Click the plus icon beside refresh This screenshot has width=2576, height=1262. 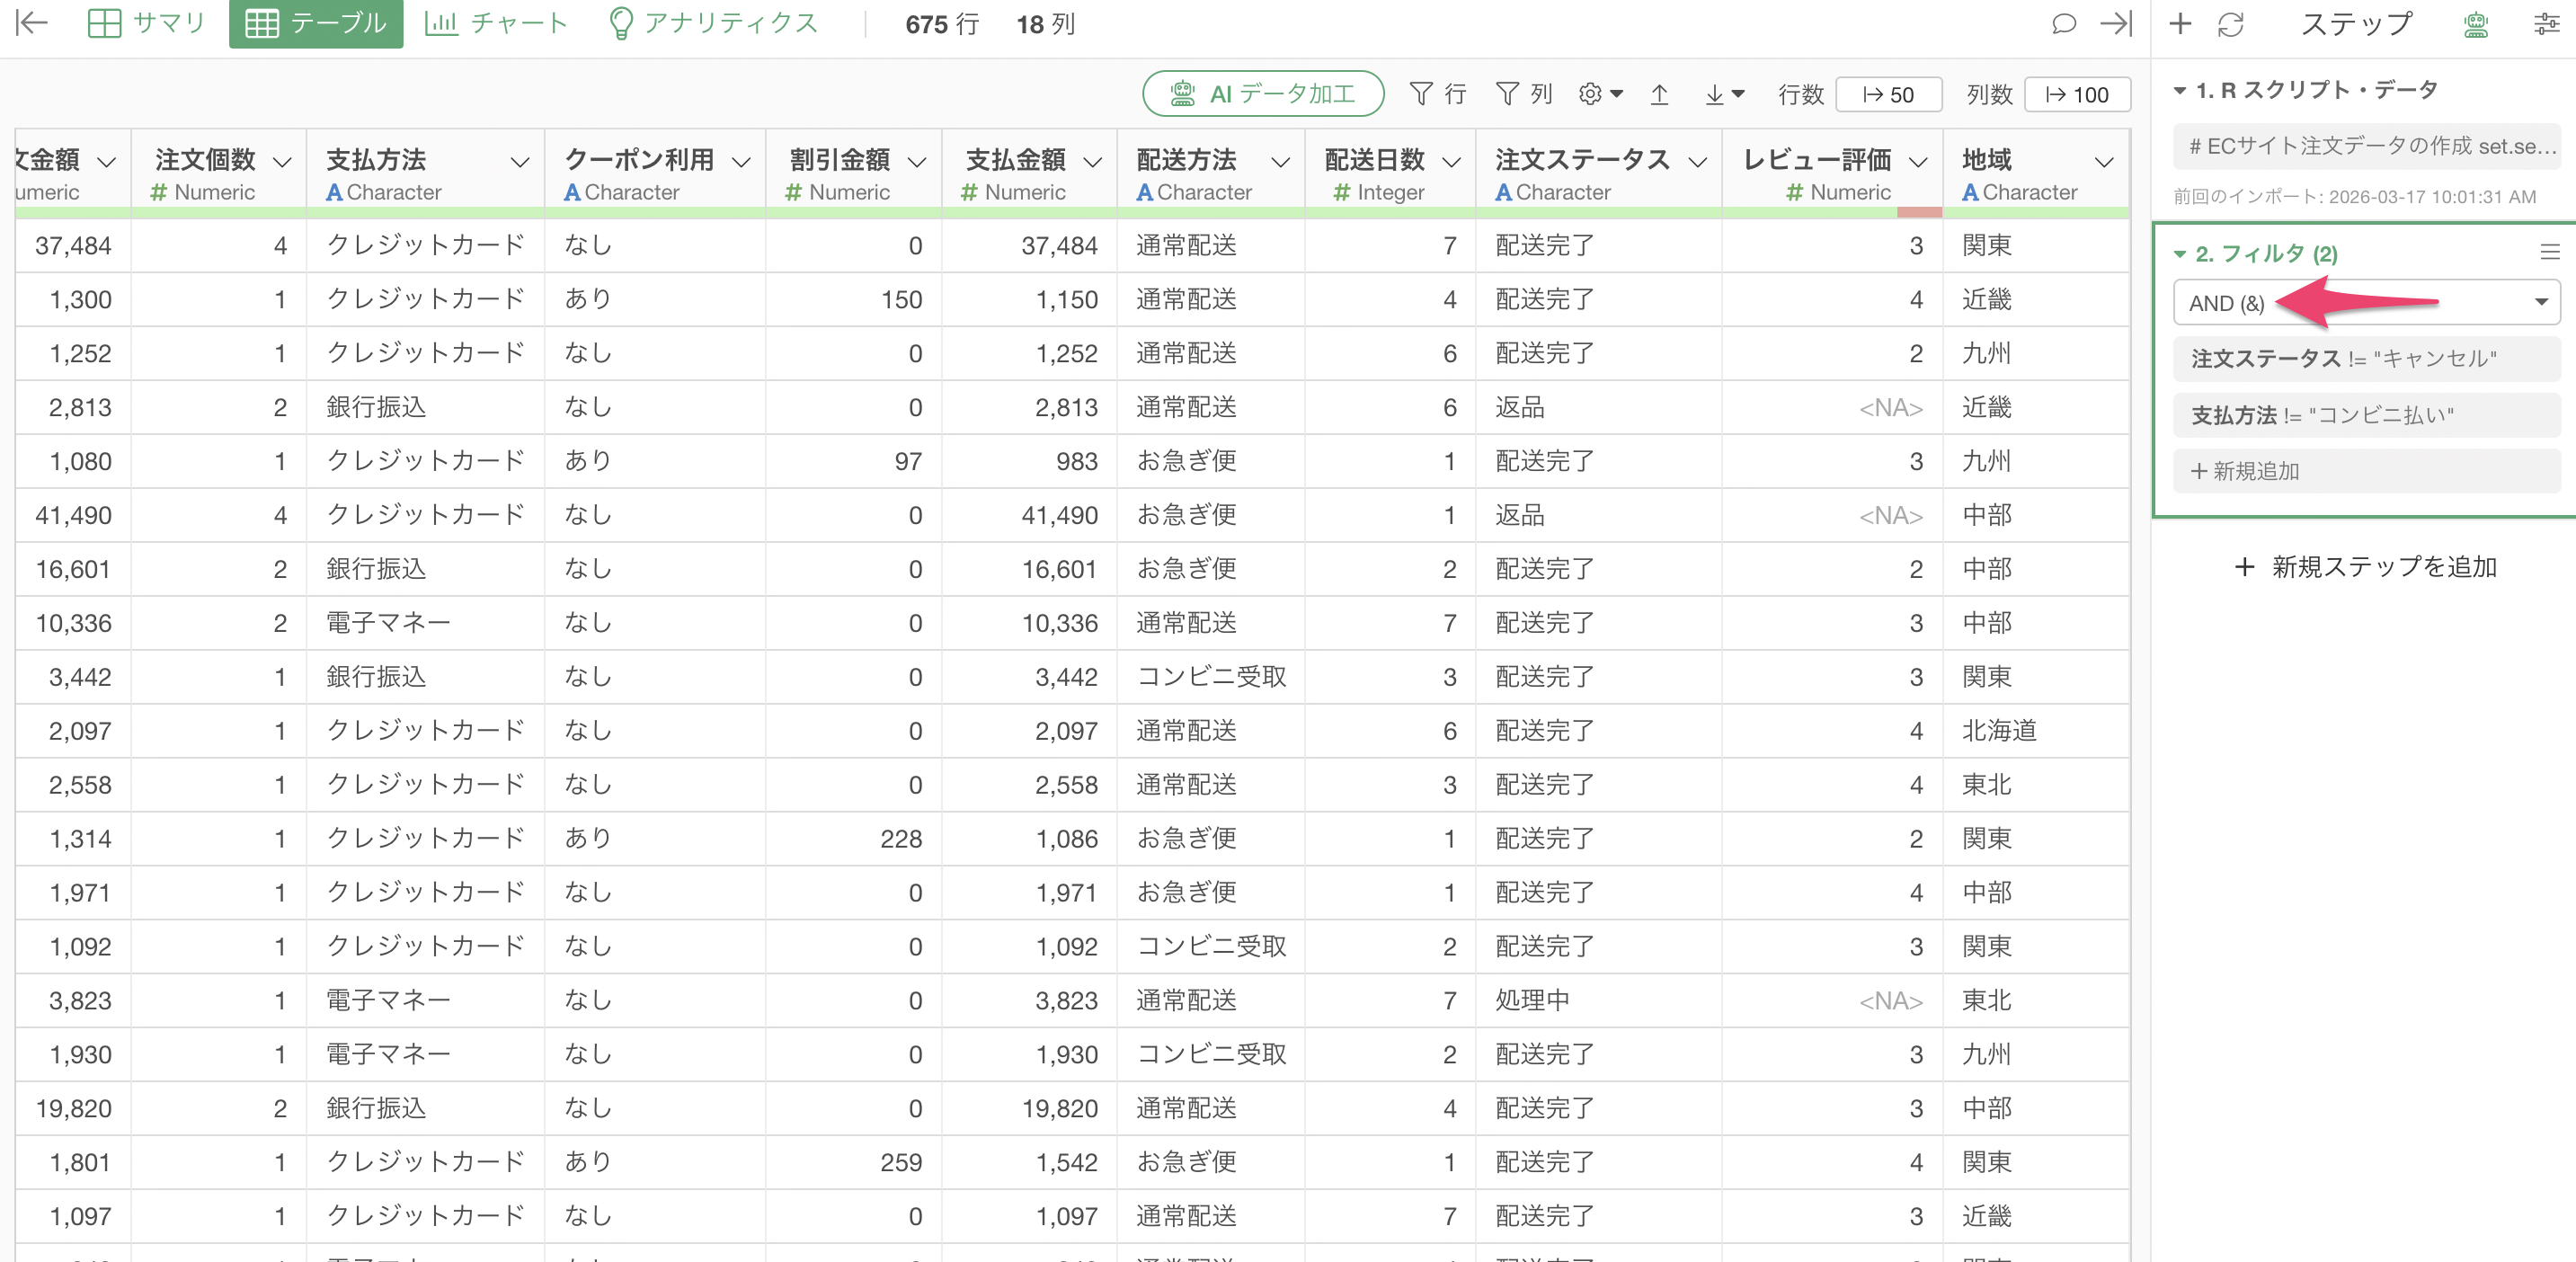coord(2180,23)
